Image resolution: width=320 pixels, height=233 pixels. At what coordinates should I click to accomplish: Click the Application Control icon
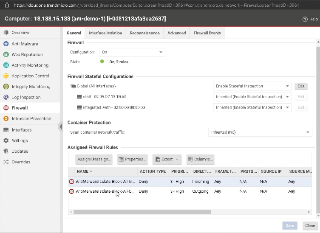point(6,76)
